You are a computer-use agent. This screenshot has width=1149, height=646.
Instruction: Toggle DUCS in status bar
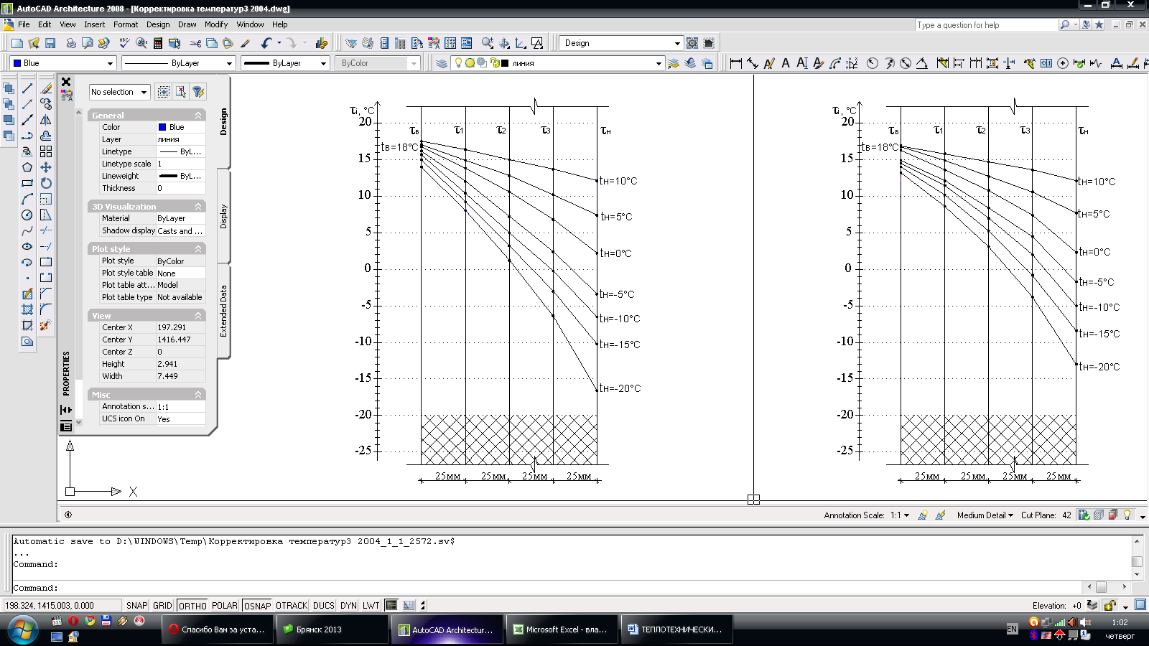(x=324, y=606)
